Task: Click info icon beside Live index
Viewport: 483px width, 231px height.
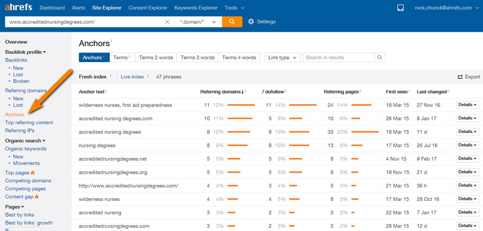Action: coord(148,75)
